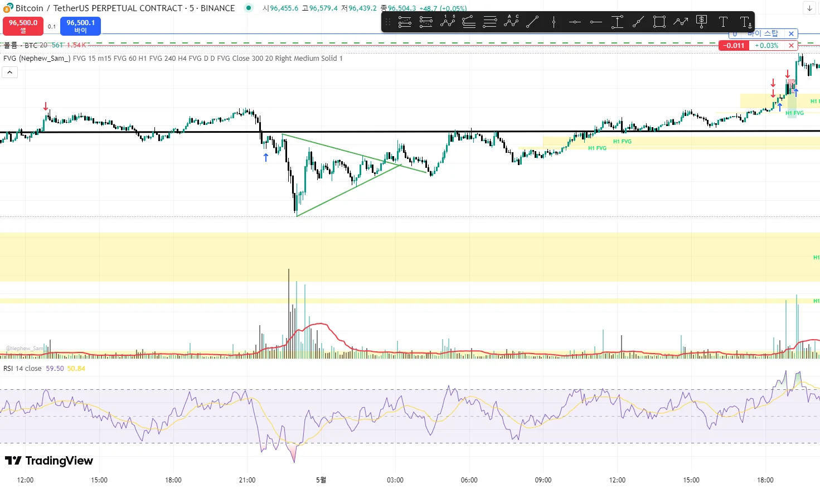Click the H1 FVG label near 12:00

click(x=622, y=142)
